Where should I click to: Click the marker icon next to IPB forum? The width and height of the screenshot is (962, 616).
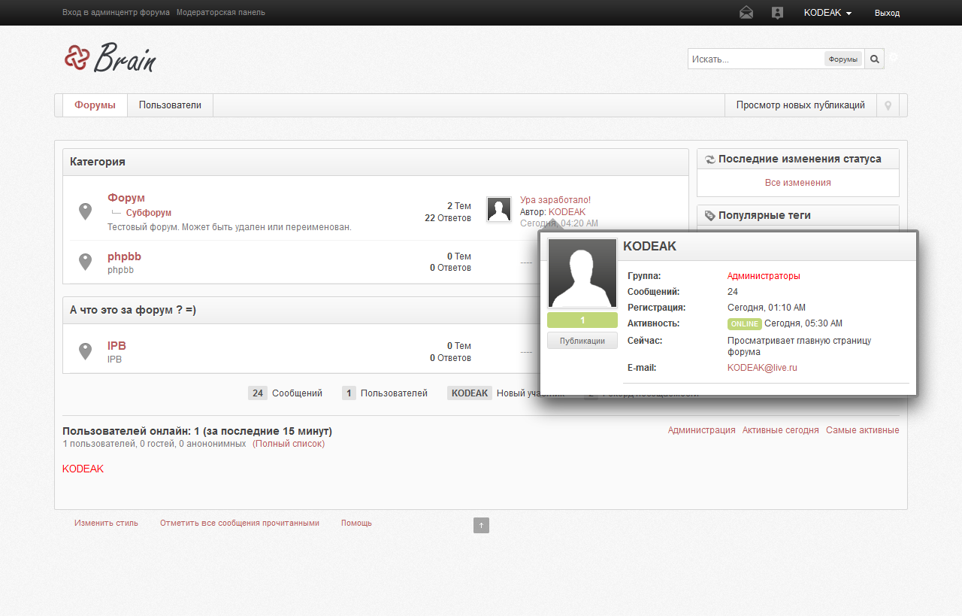[86, 351]
